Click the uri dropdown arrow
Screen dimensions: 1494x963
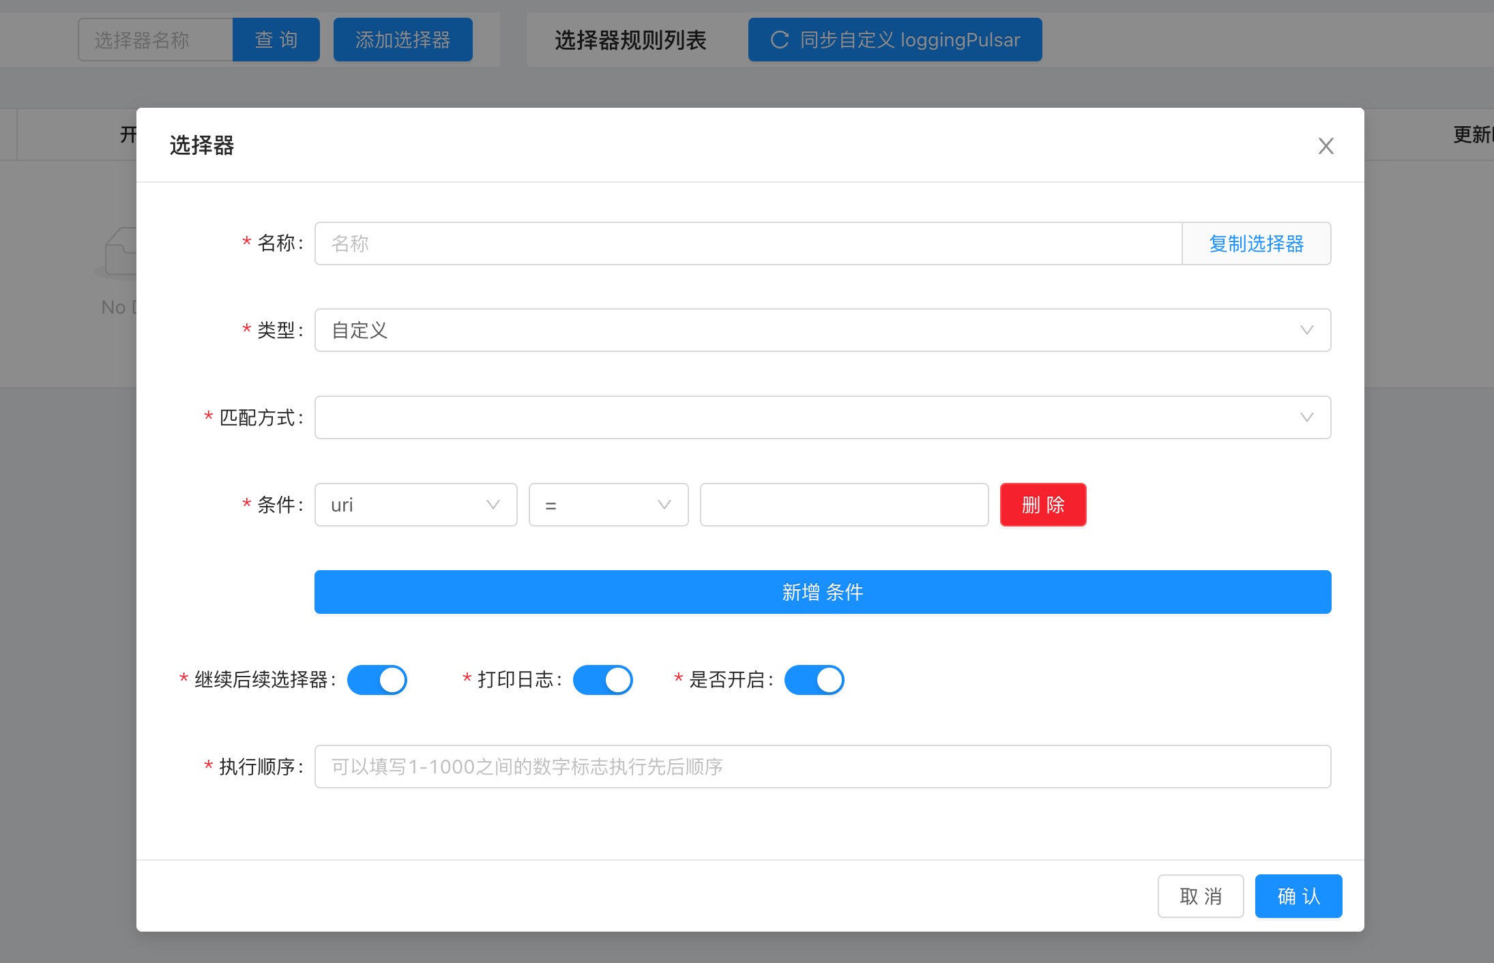[x=493, y=505]
